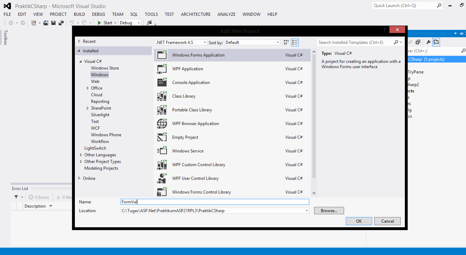Switch templates to medium icon view
Image resolution: width=466 pixels, height=255 pixels.
[286, 42]
